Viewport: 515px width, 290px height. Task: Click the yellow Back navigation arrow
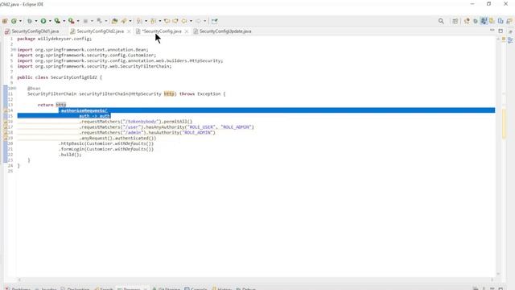click(x=184, y=21)
